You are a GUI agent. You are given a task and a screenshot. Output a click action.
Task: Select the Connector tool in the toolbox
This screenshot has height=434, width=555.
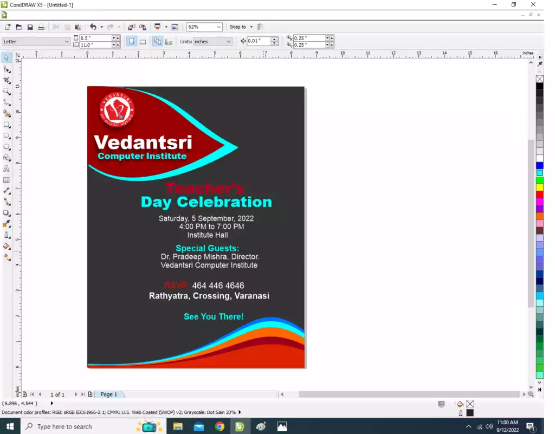pos(7,202)
